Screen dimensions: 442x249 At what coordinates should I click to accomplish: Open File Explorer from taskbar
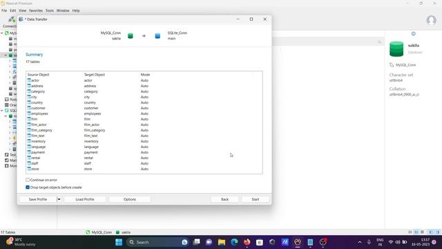(222, 242)
